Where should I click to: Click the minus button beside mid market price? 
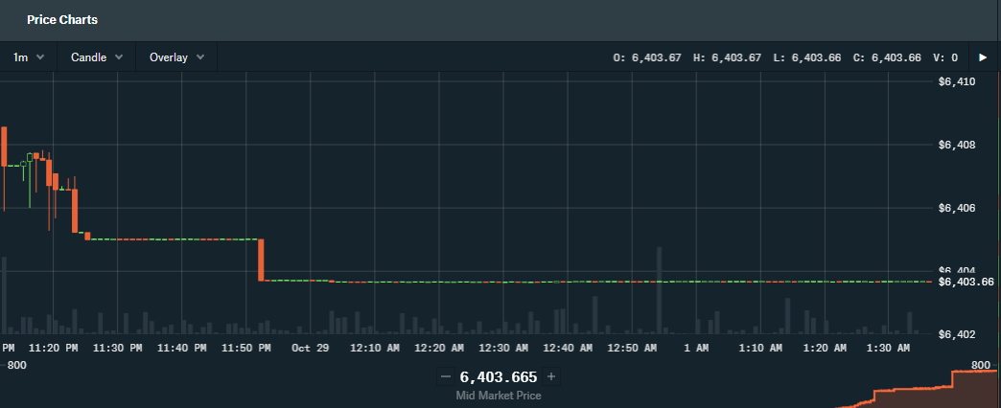[446, 376]
